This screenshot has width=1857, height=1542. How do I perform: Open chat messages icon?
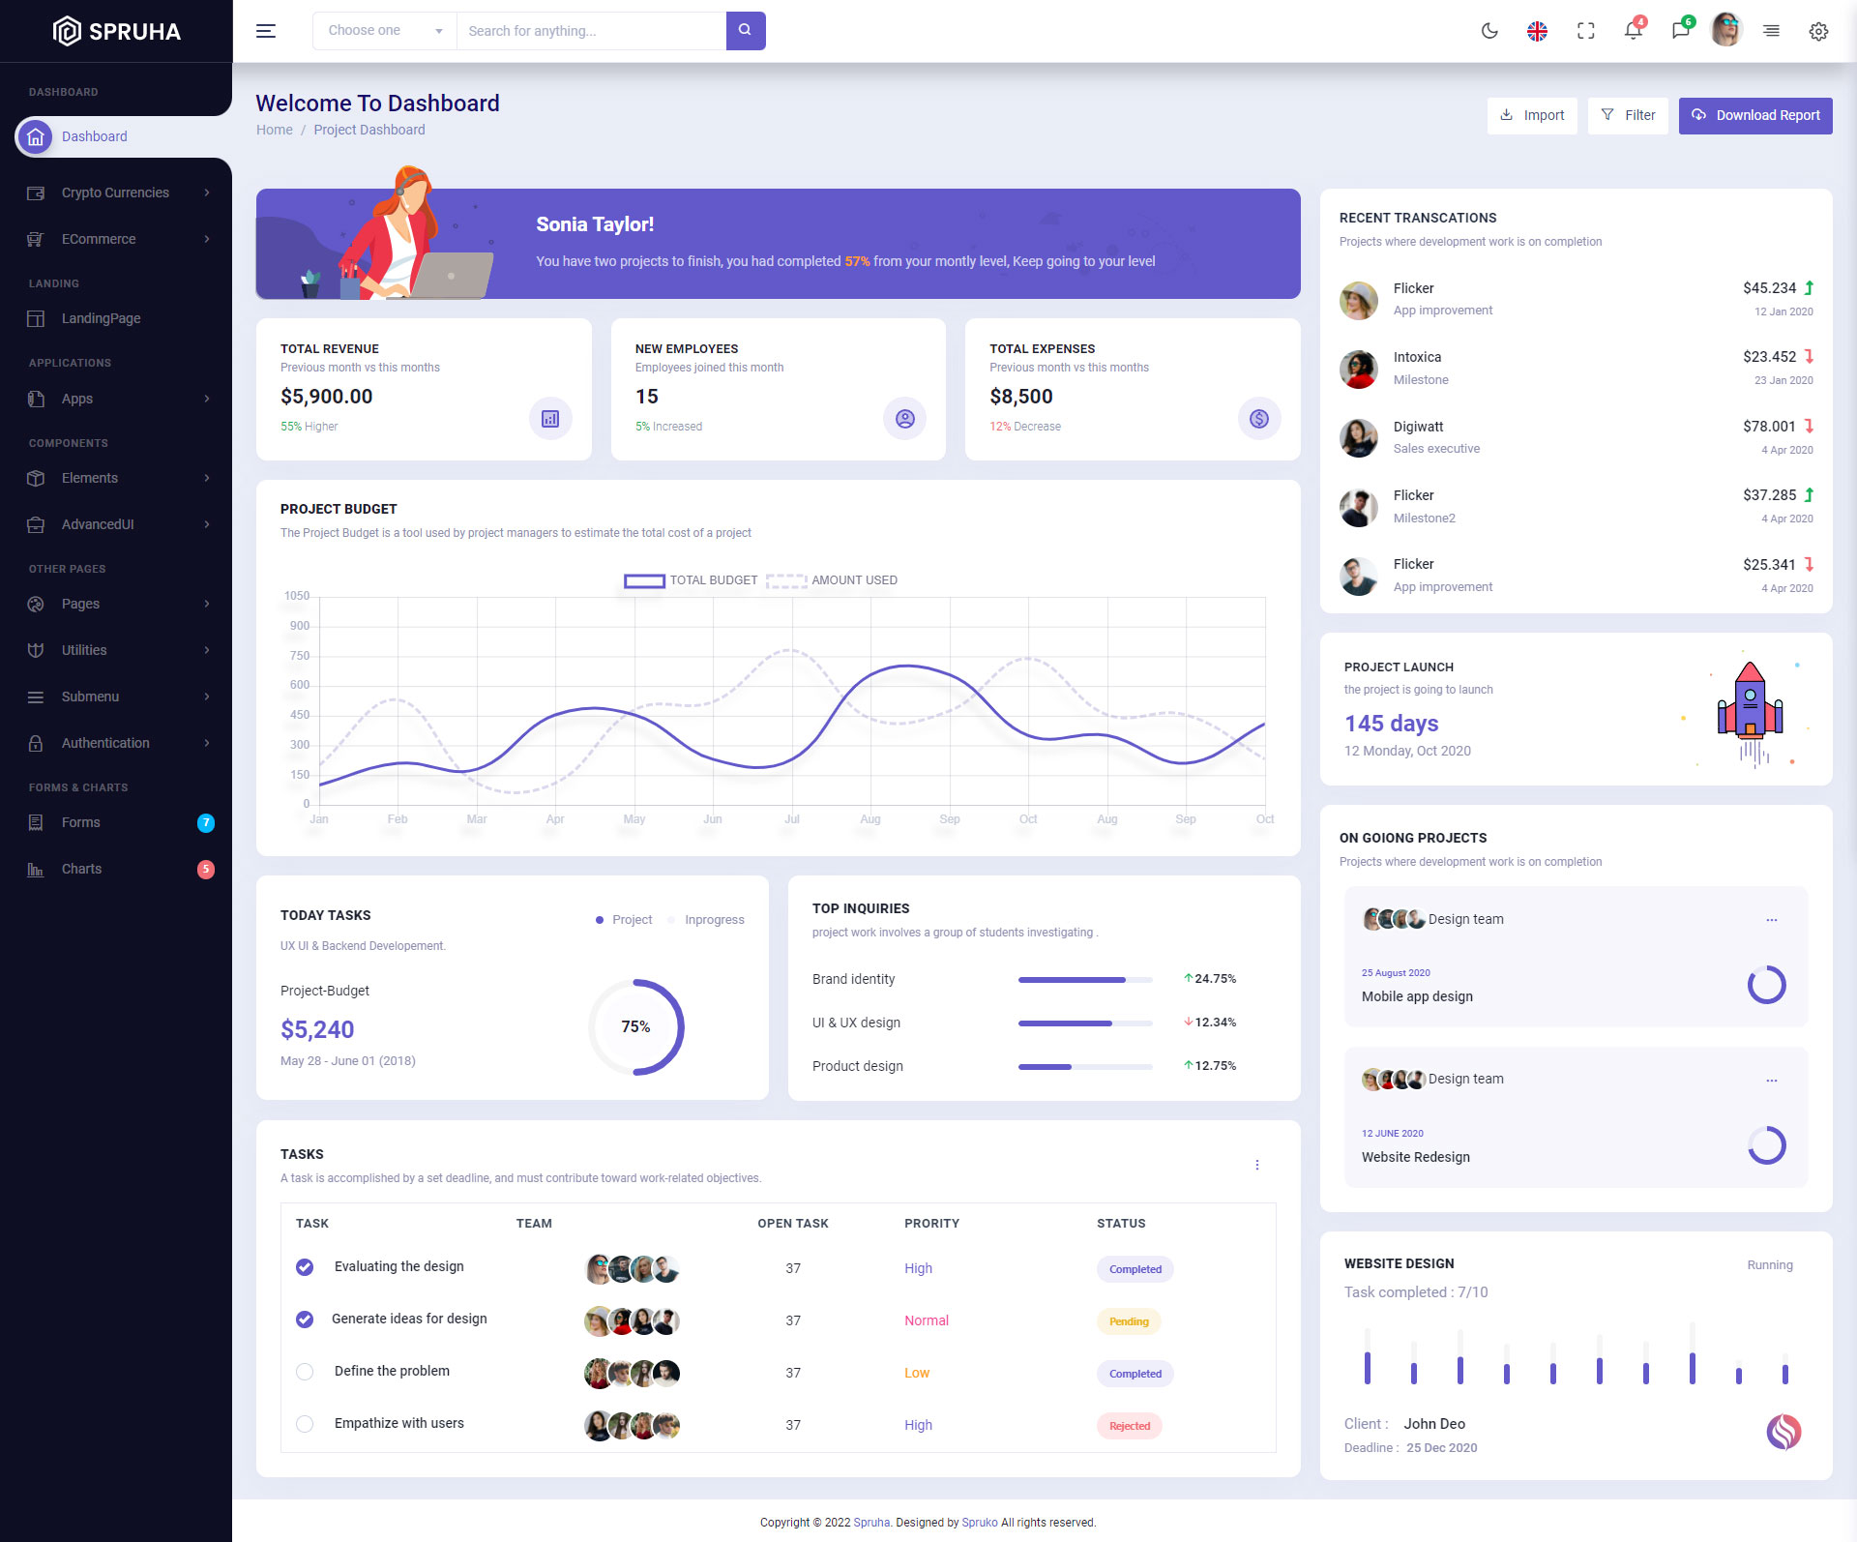pyautogui.click(x=1680, y=31)
